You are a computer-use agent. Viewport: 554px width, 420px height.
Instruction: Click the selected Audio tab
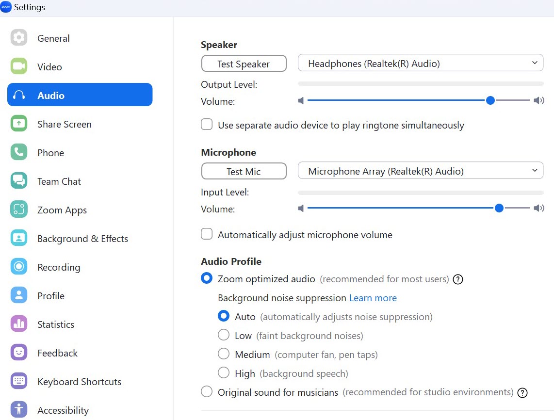pos(80,95)
